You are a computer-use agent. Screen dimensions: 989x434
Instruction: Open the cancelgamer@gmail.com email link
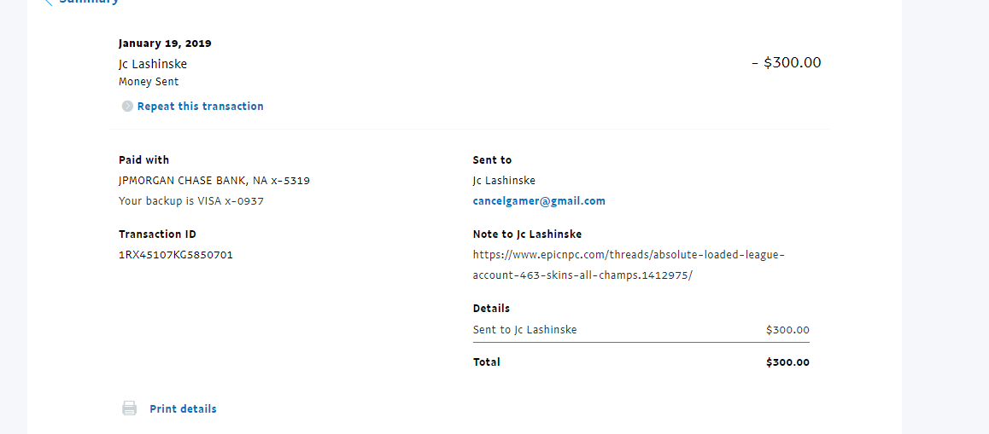(x=539, y=201)
